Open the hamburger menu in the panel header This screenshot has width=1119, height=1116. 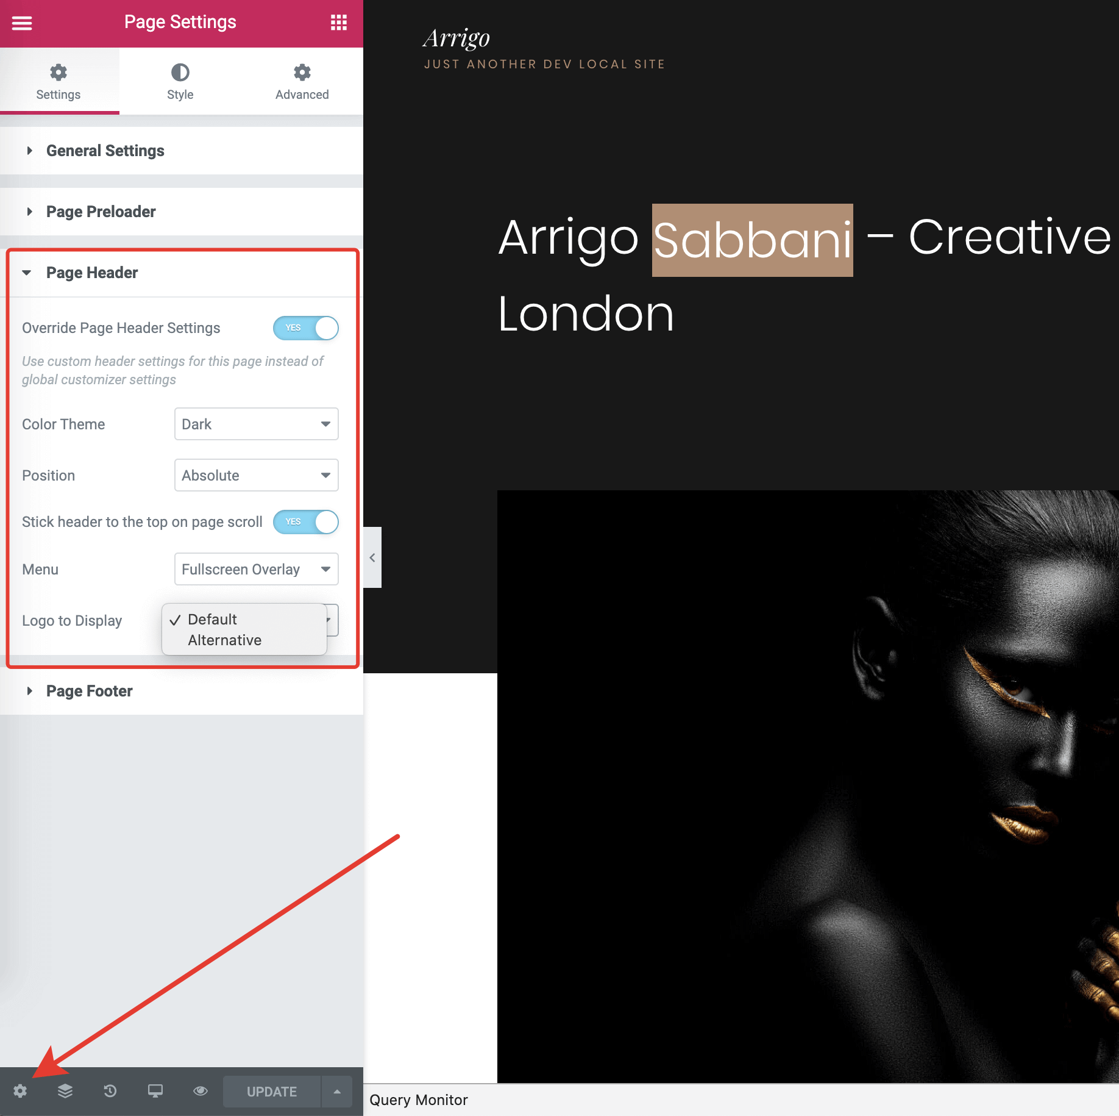[22, 23]
